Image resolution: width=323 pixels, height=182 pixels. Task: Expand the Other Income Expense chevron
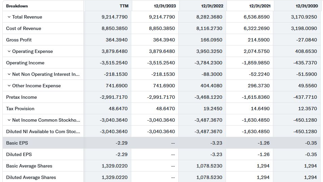point(9,86)
